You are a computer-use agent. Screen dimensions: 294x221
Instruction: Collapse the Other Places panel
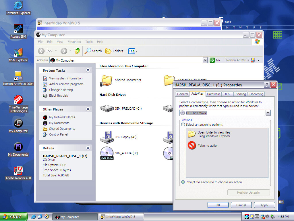(88, 109)
